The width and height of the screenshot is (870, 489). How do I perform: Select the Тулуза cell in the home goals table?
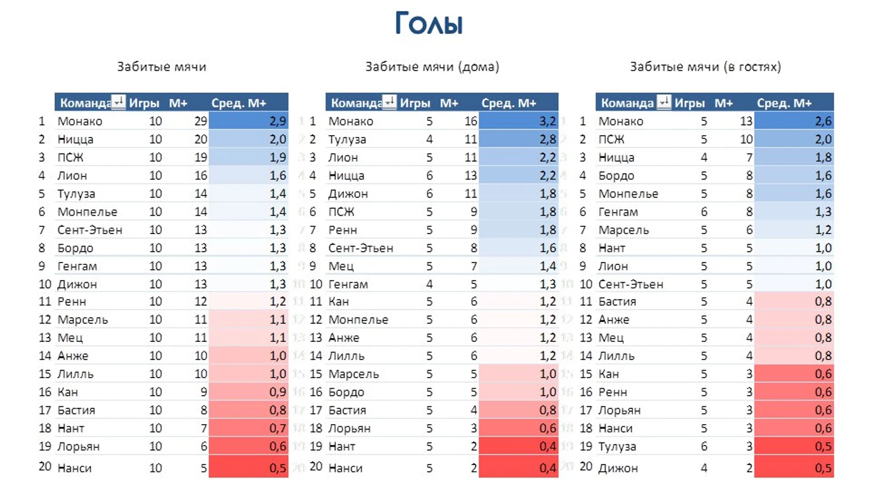(347, 139)
